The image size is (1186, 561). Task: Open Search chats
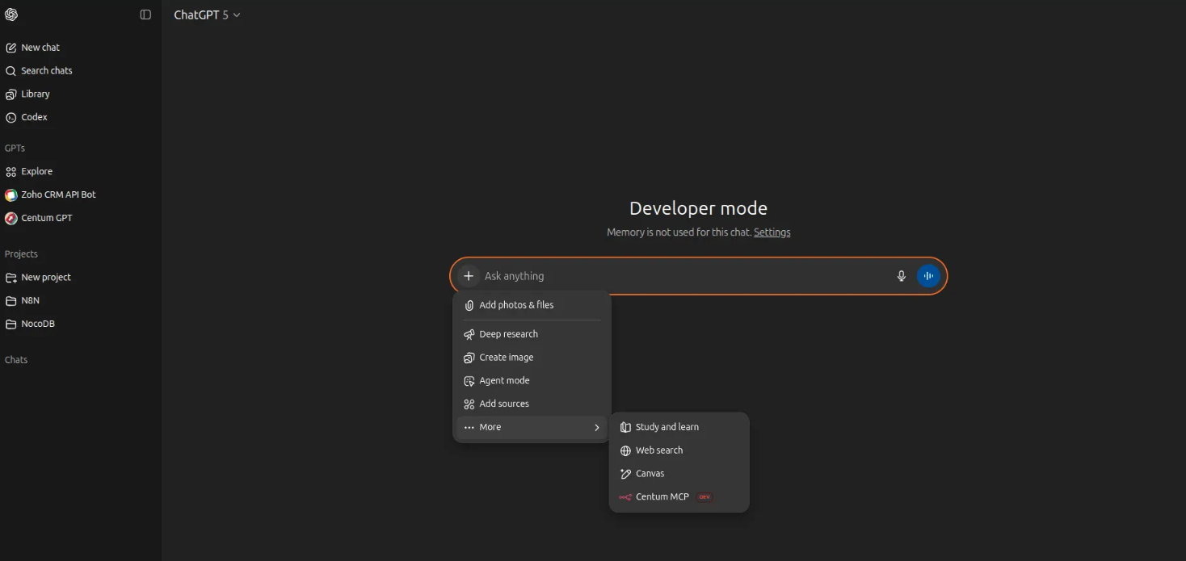46,71
